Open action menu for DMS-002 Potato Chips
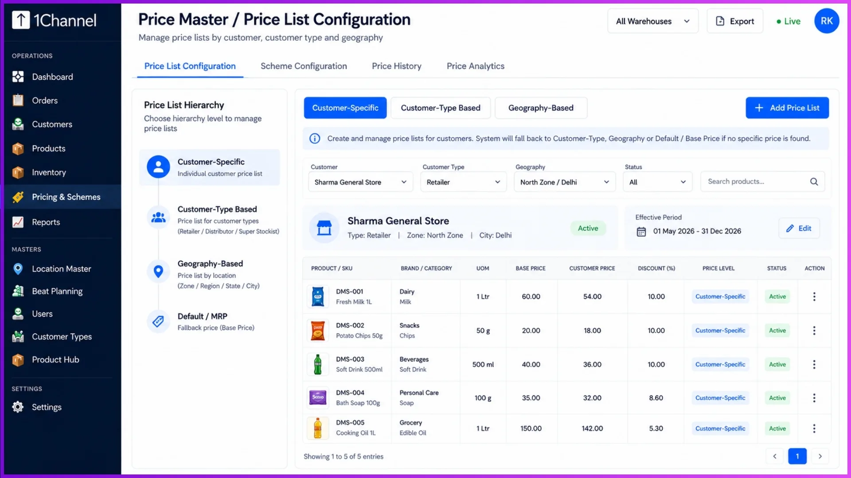 pyautogui.click(x=814, y=331)
